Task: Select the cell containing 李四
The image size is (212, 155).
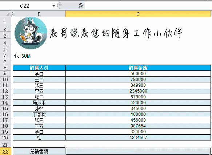Action: point(39,91)
